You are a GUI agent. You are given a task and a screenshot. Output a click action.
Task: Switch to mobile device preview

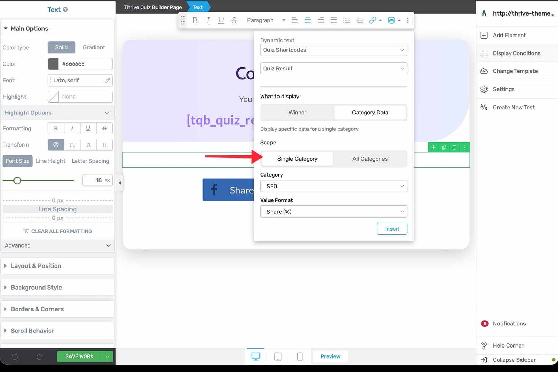(x=300, y=356)
